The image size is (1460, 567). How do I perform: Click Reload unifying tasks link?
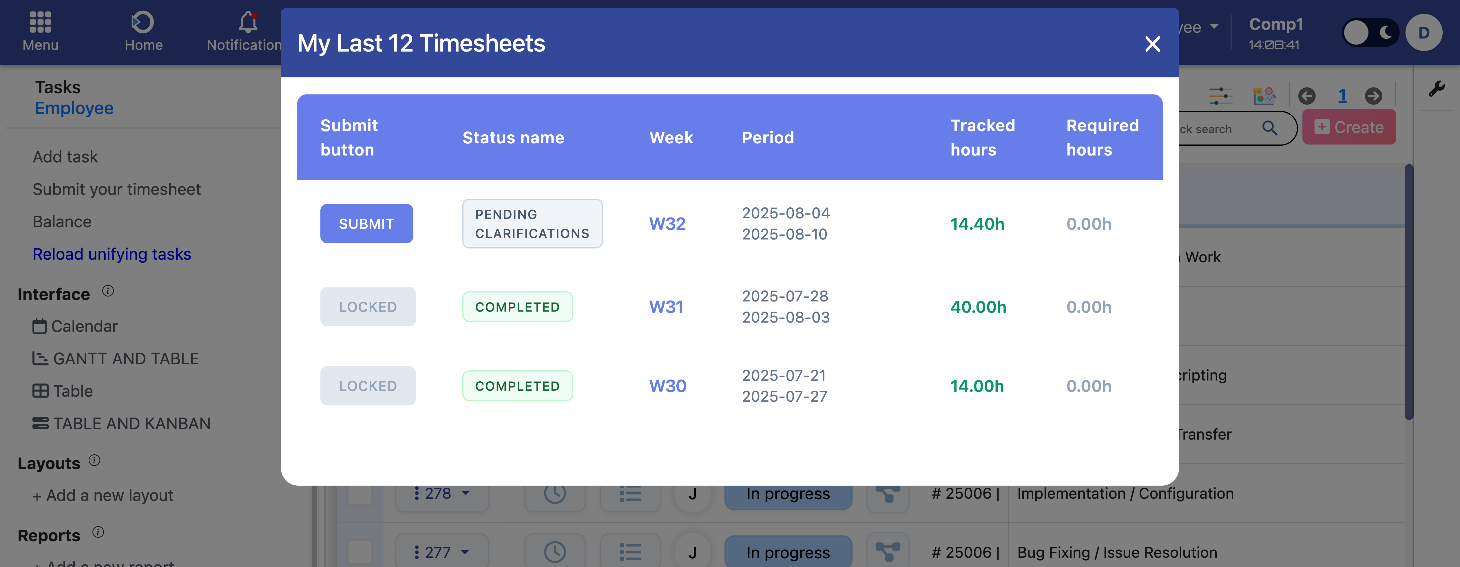(x=112, y=254)
